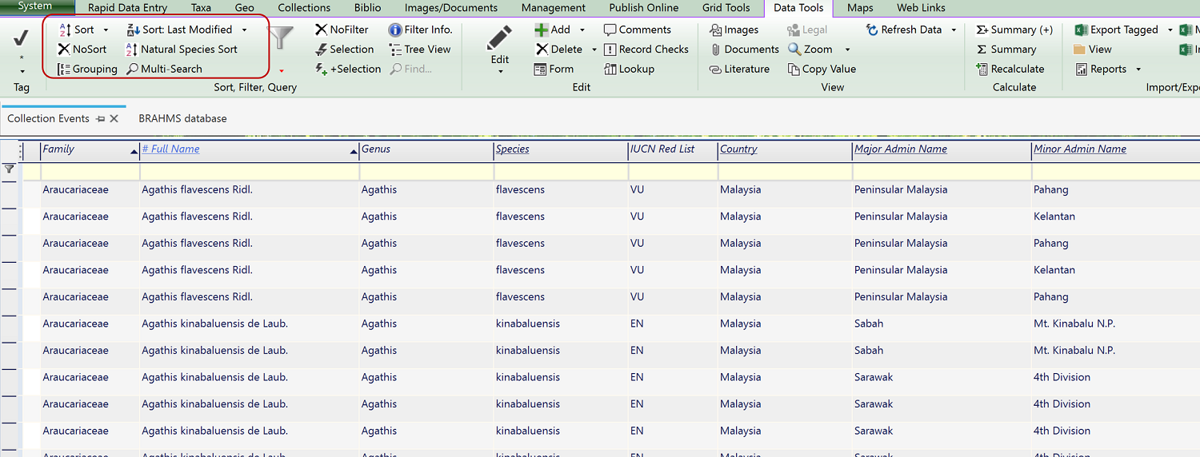Open the Web Links tab
The image size is (1200, 457).
coord(921,8)
